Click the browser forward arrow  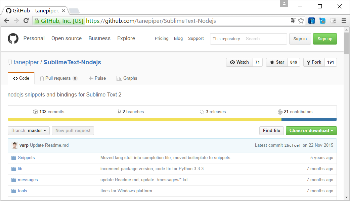point(16,21)
